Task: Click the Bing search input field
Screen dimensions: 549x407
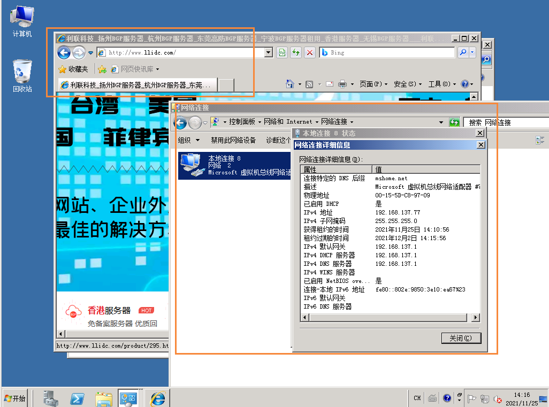Action: click(391, 52)
